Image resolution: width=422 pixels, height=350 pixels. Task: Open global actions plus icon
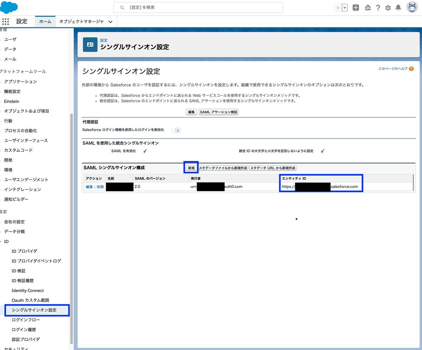(x=356, y=7)
